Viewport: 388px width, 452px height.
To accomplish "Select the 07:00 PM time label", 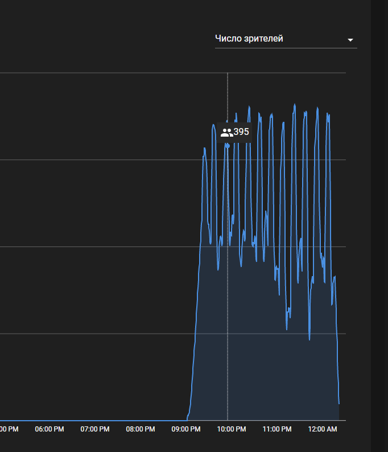I will pos(95,429).
